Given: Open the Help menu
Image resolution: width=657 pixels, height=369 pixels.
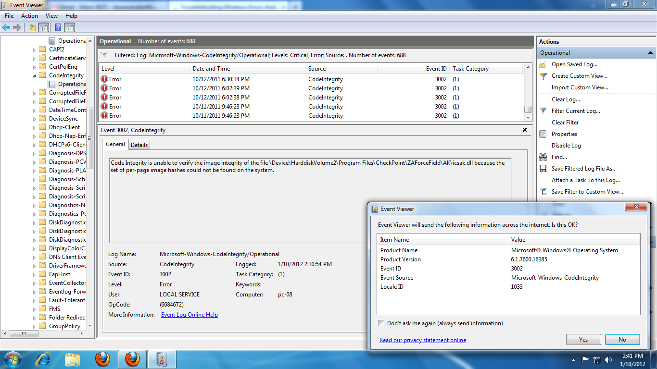Looking at the screenshot, I should pos(71,16).
